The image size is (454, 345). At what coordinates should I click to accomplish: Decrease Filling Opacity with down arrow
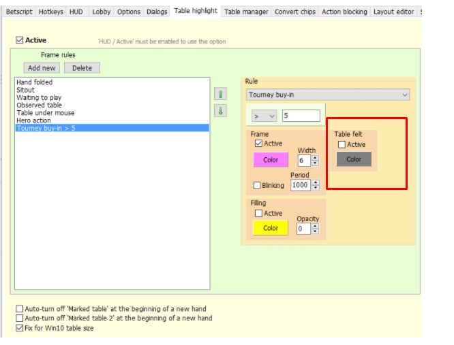pos(315,231)
